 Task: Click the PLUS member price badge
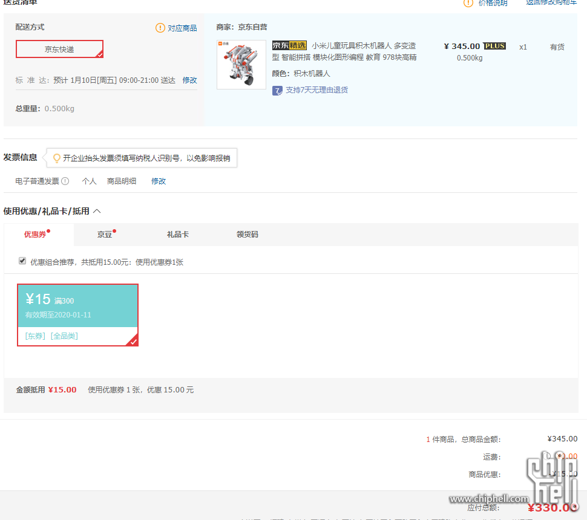tap(494, 46)
